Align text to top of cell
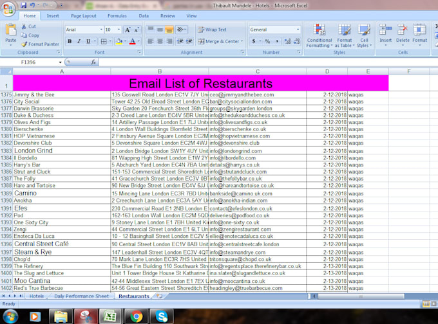438x324 pixels. [x=151, y=30]
